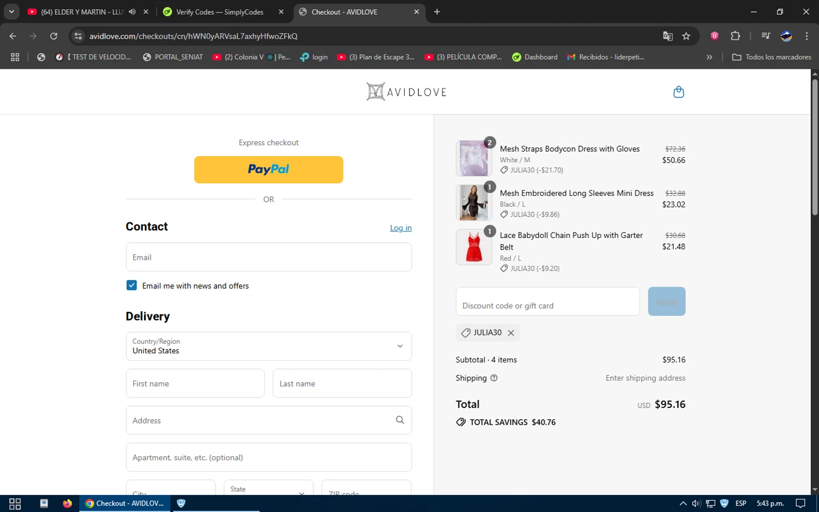The width and height of the screenshot is (819, 512).
Task: Open the tab search dropdown arrow
Action: [x=11, y=11]
